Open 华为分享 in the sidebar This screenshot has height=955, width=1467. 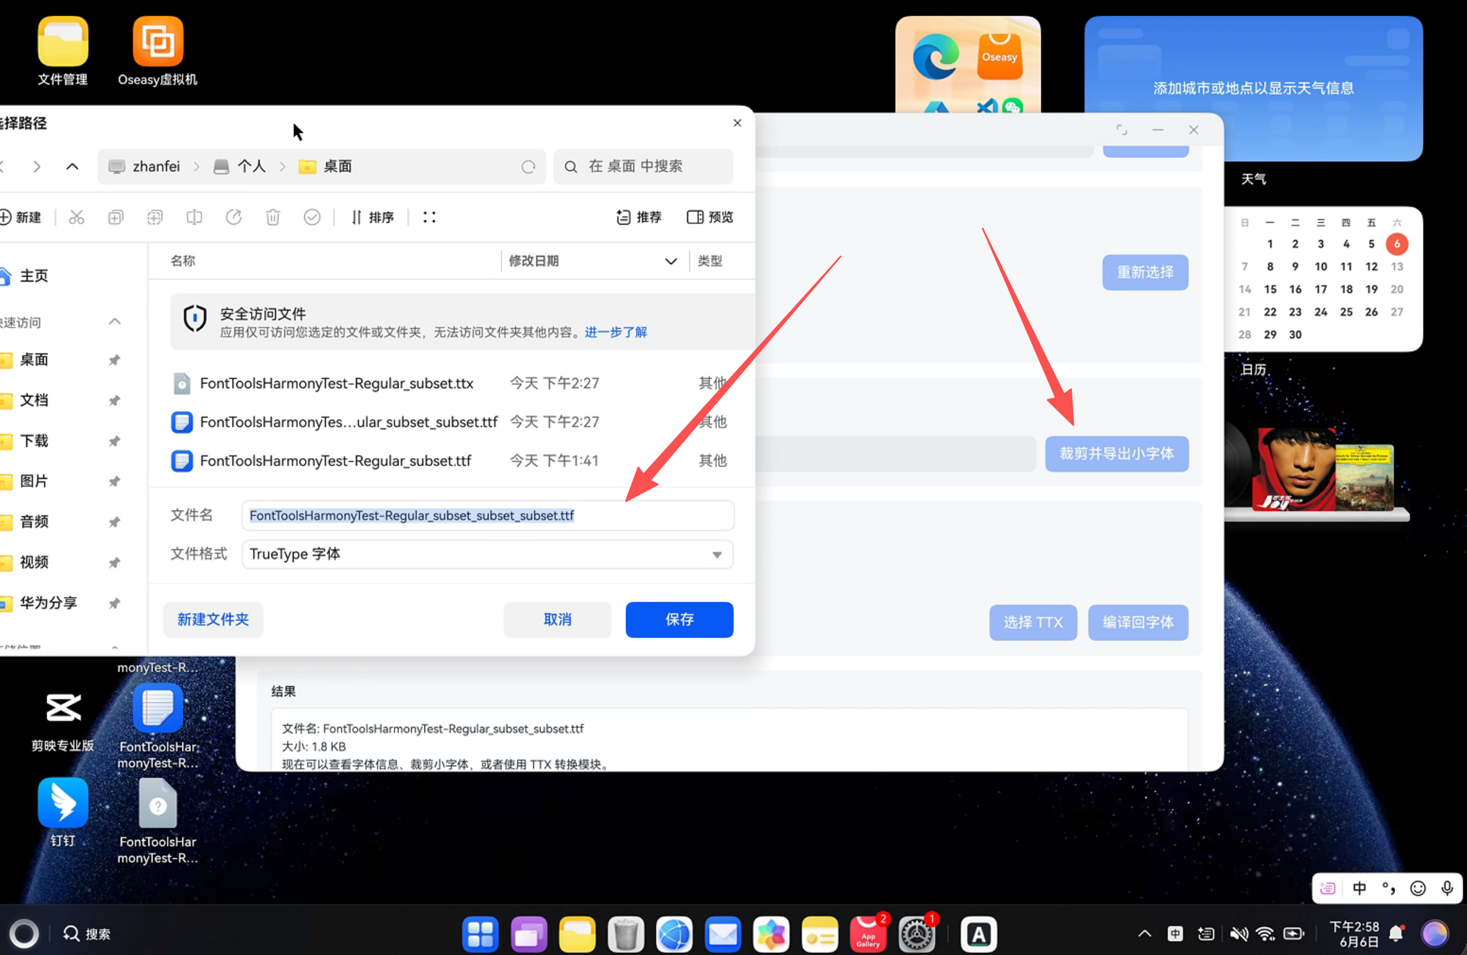pos(40,603)
